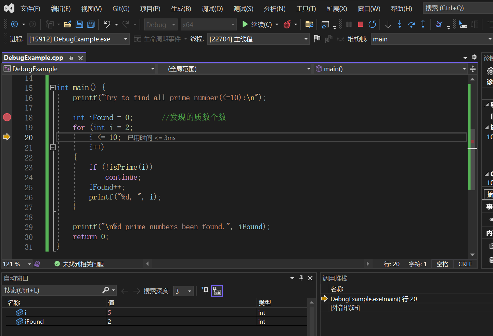
Task: Click the 自动窗口 search magnifier icon
Action: [x=106, y=290]
